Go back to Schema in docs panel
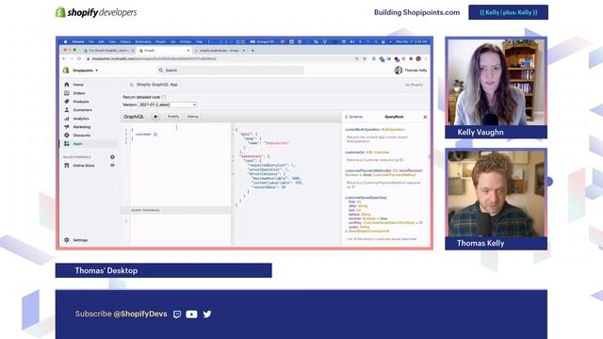 click(354, 117)
